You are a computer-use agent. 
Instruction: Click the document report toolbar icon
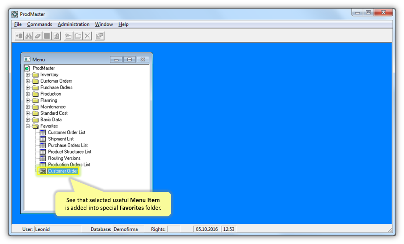[56, 36]
